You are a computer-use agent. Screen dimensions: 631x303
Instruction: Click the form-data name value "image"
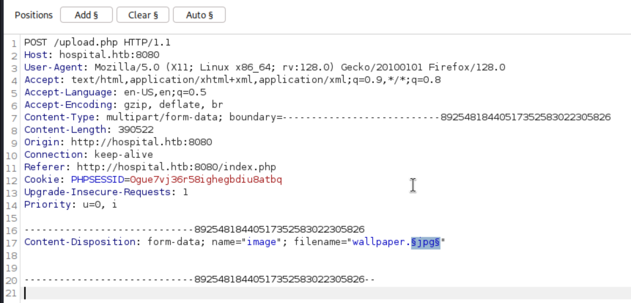point(261,242)
